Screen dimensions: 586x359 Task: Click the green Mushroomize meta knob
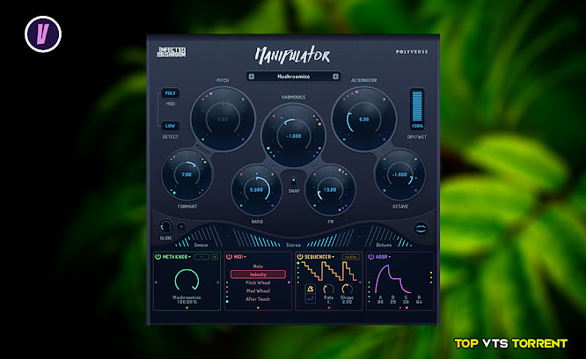[x=187, y=281]
